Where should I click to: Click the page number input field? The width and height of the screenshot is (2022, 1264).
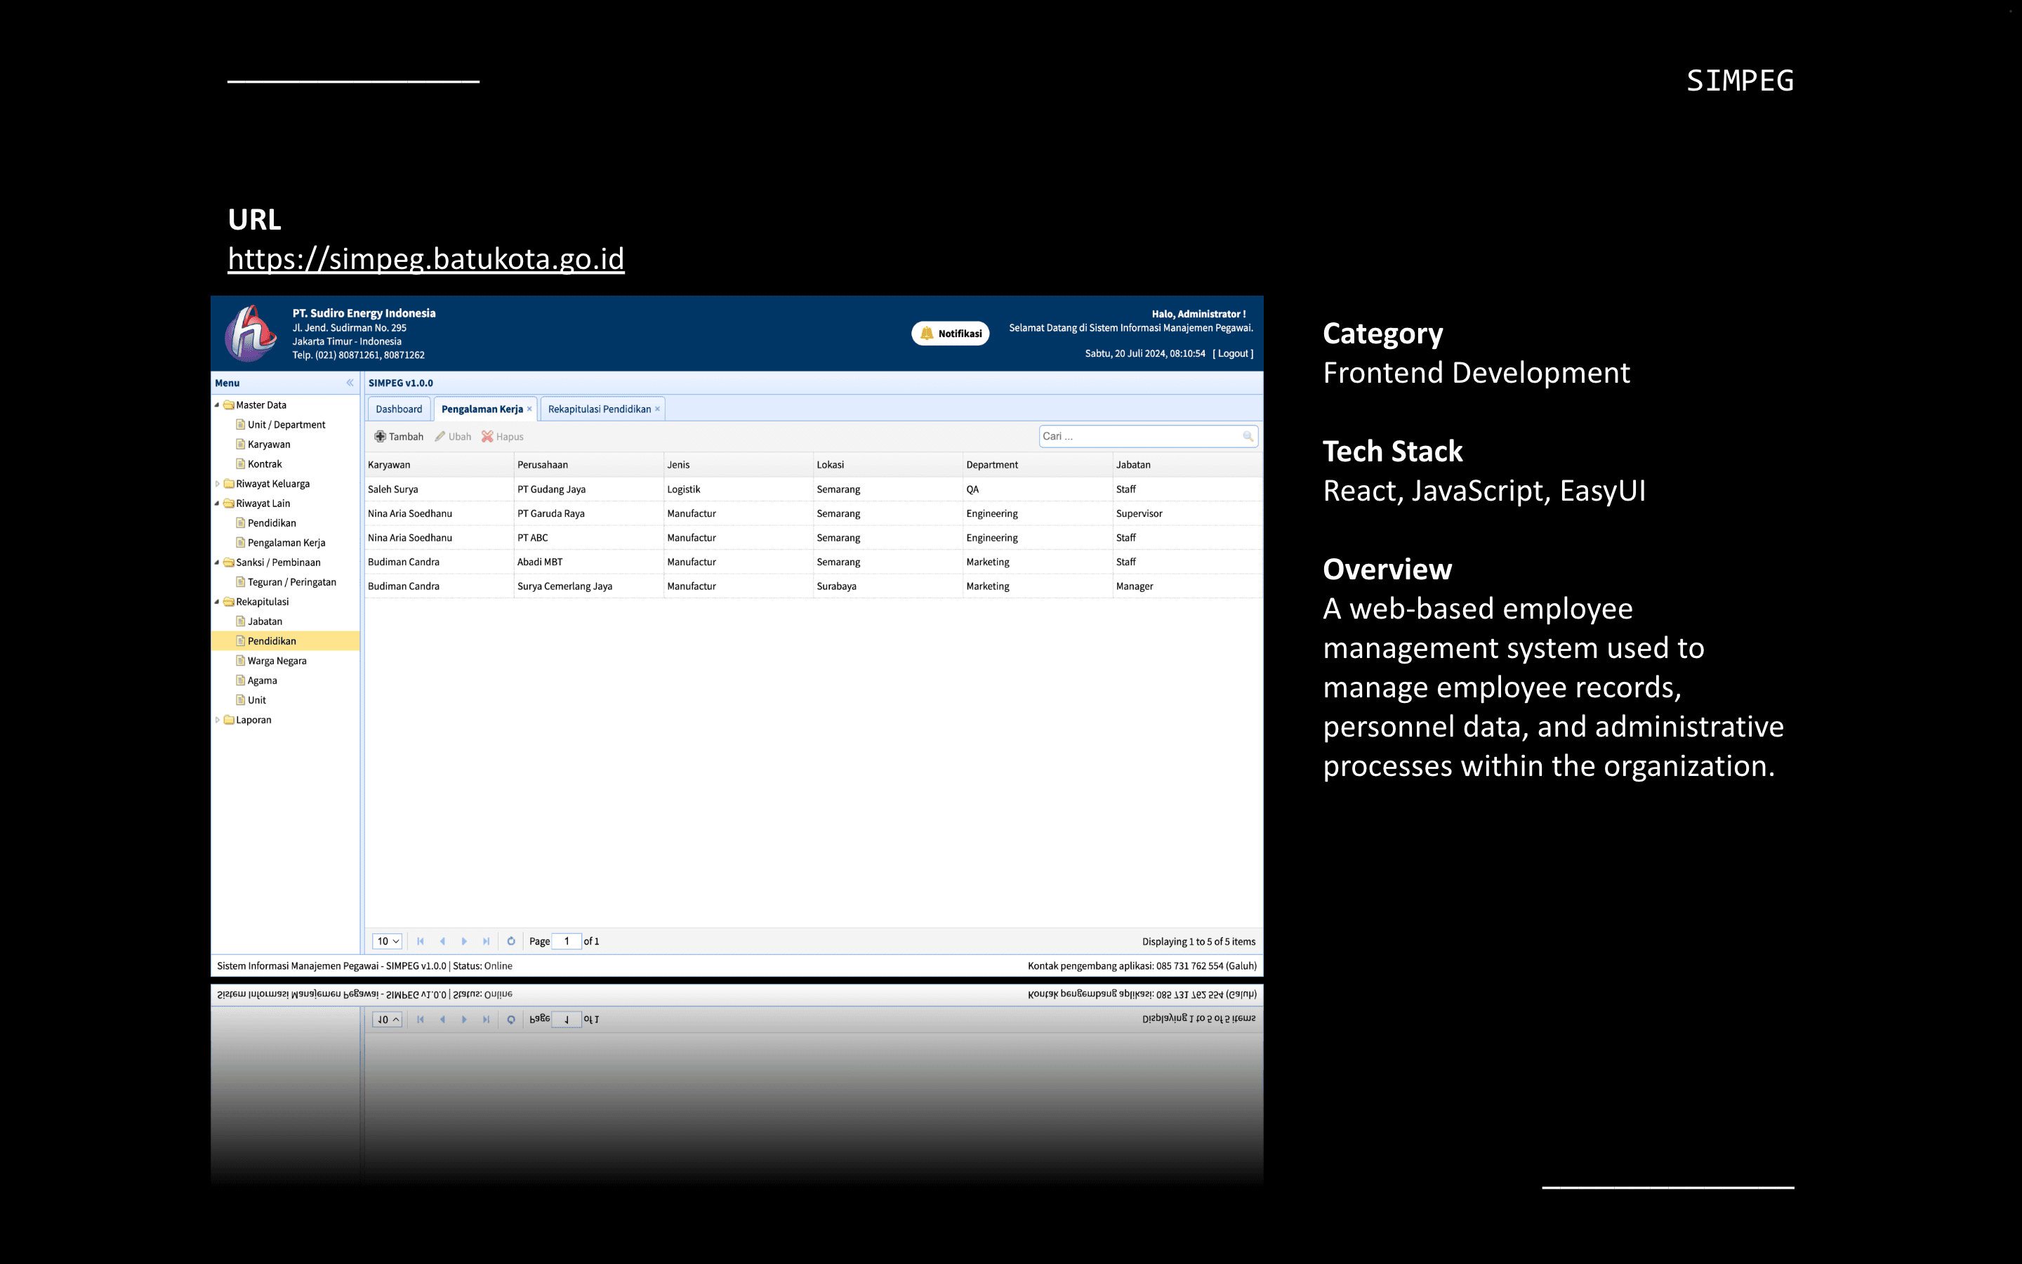click(x=567, y=941)
